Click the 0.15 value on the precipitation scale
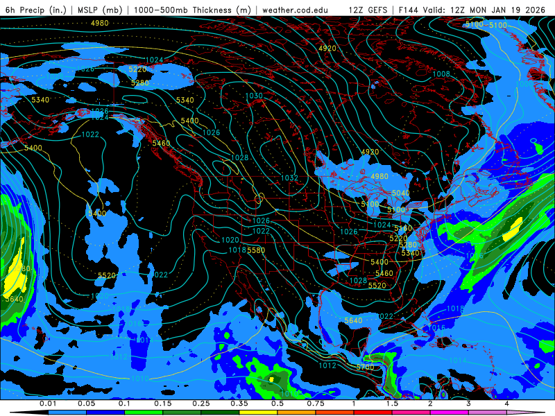Viewport: 555px width, 416px height. 163,404
